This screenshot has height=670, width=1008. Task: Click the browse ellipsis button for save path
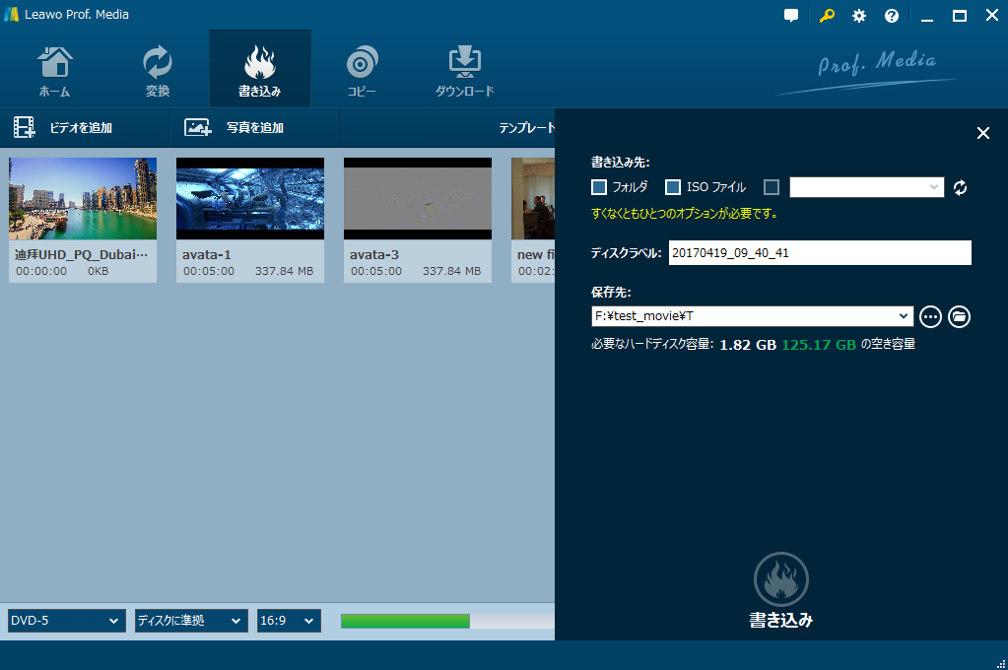click(x=930, y=316)
